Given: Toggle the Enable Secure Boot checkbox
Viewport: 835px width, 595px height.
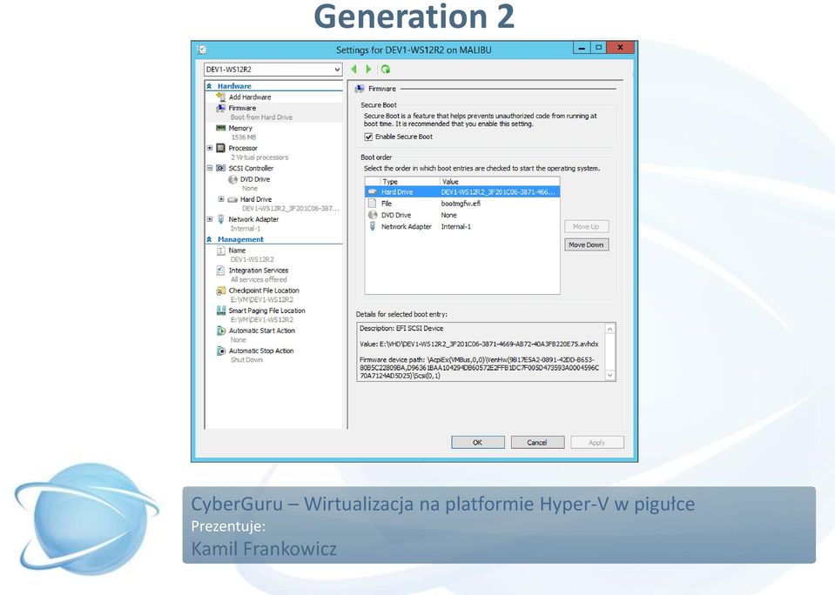Looking at the screenshot, I should click(x=368, y=137).
